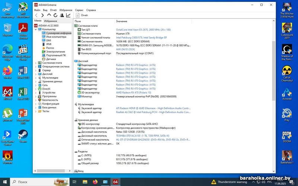Expand the Системная плата tree node

(36, 63)
